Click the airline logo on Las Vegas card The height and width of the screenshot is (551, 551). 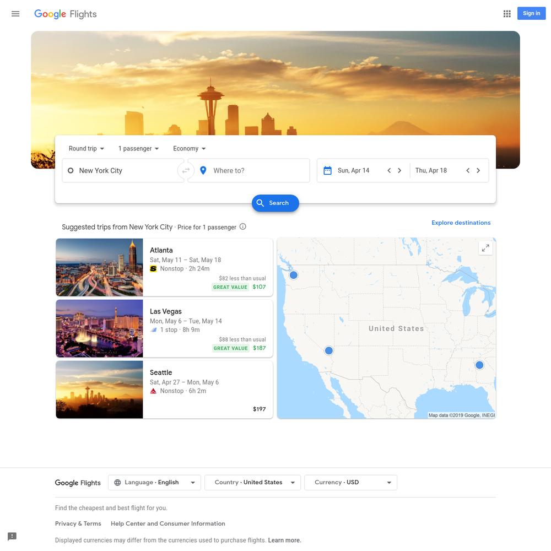153,330
